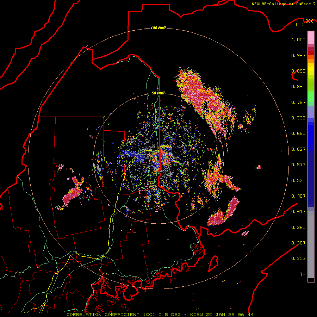Image resolution: width=317 pixels, height=317 pixels.
Task: Click the [CC] units label above the color bar
Action: (x=301, y=24)
